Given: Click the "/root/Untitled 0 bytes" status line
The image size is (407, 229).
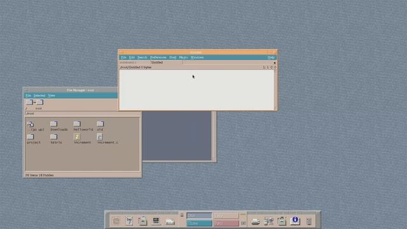Looking at the screenshot, I should click(x=135, y=67).
